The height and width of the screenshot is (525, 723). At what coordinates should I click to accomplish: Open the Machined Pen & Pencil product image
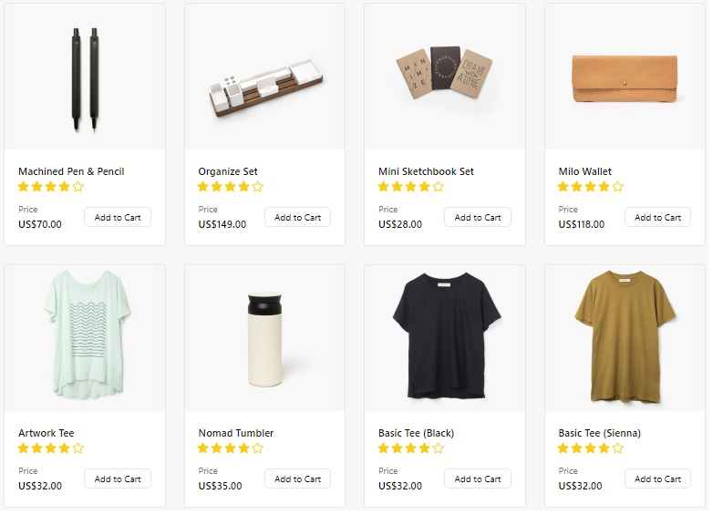(85, 77)
